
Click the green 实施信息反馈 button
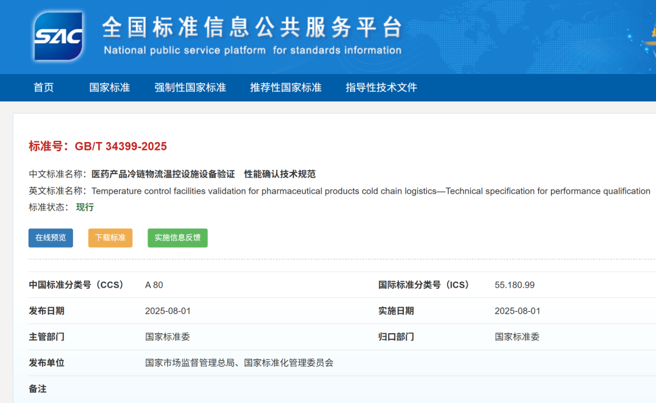(177, 238)
